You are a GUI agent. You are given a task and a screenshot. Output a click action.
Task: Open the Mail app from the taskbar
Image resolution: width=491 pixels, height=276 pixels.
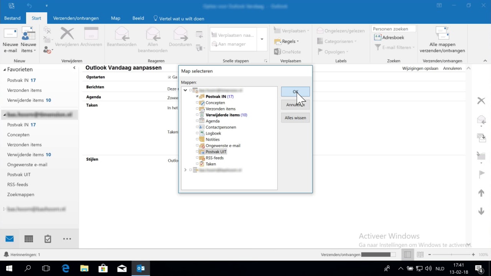(122, 268)
